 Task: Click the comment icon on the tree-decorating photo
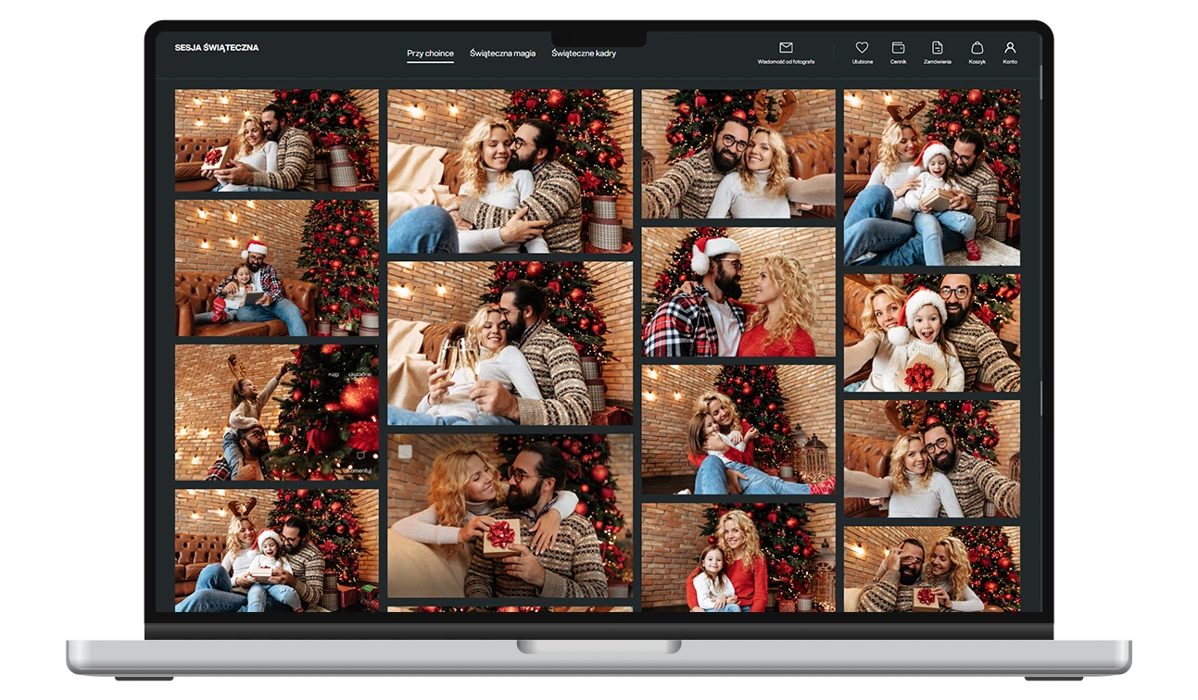361,456
